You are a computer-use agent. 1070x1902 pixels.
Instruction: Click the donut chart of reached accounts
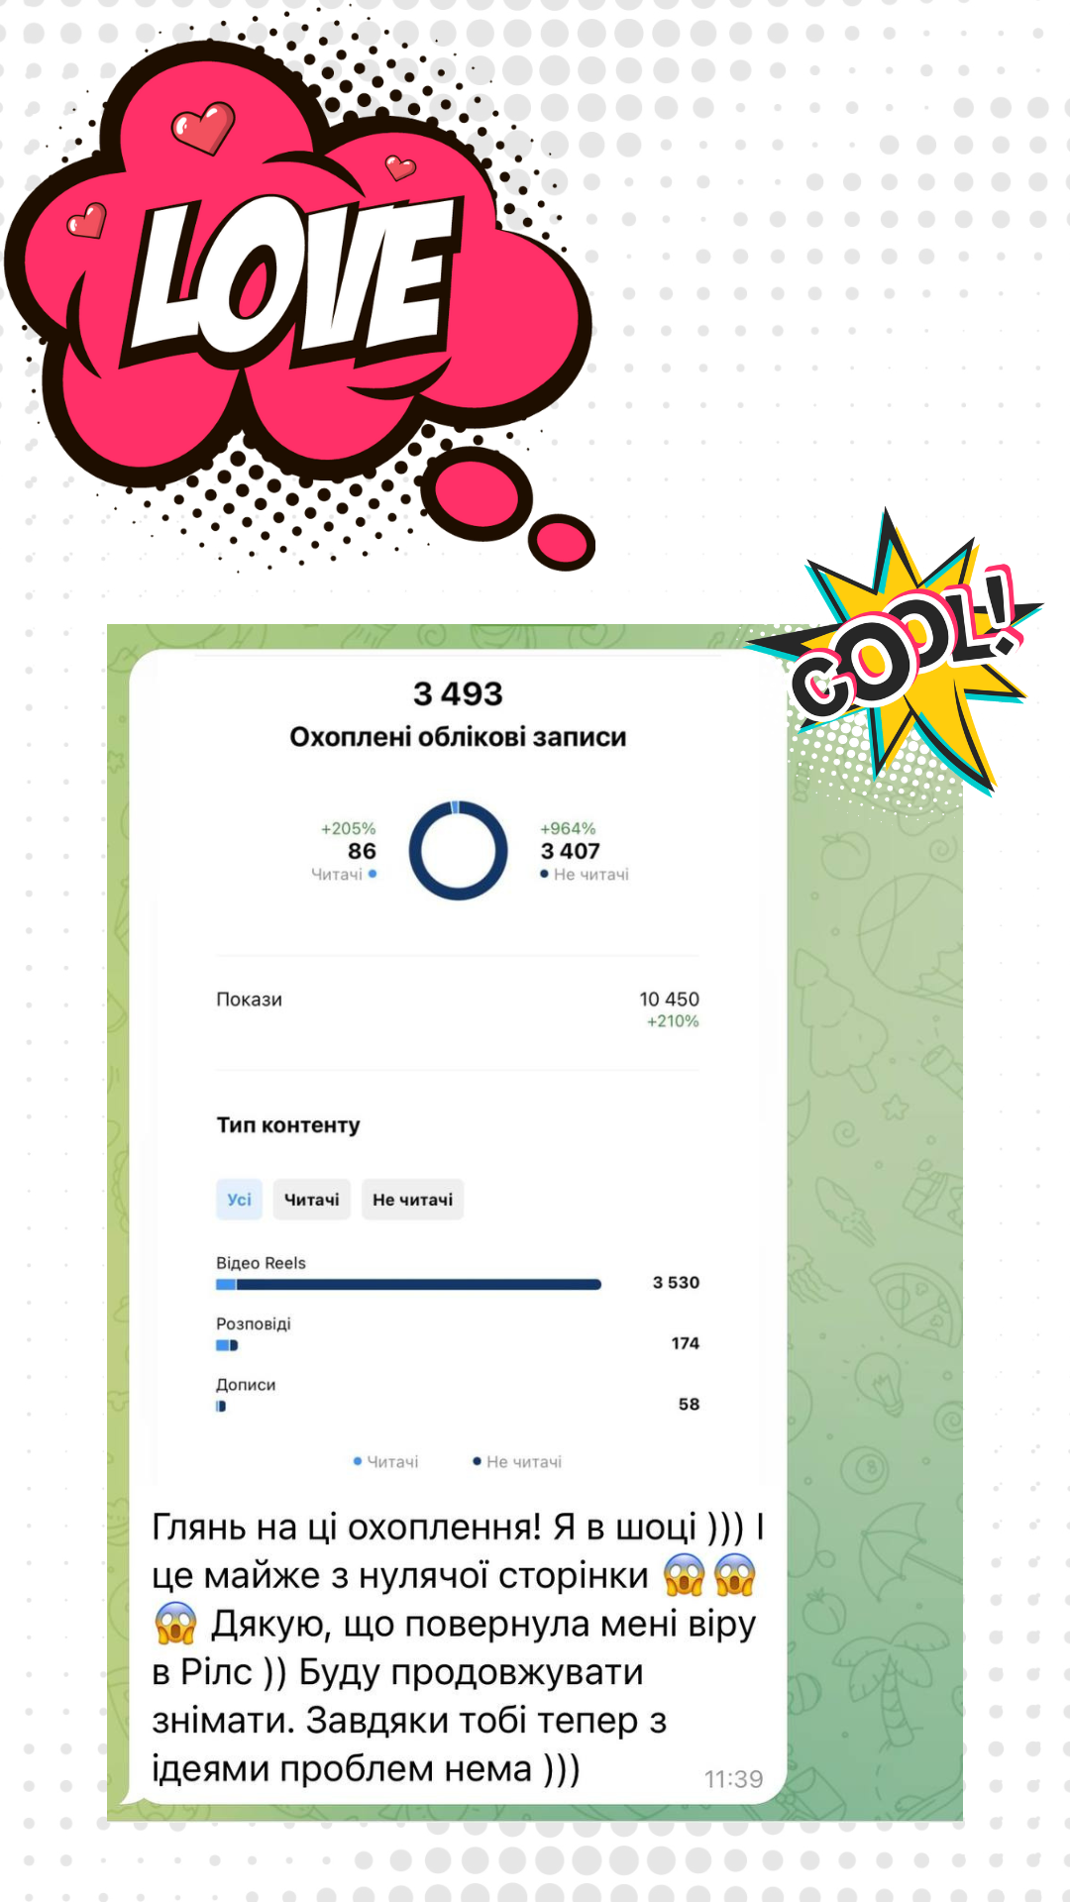(x=459, y=851)
